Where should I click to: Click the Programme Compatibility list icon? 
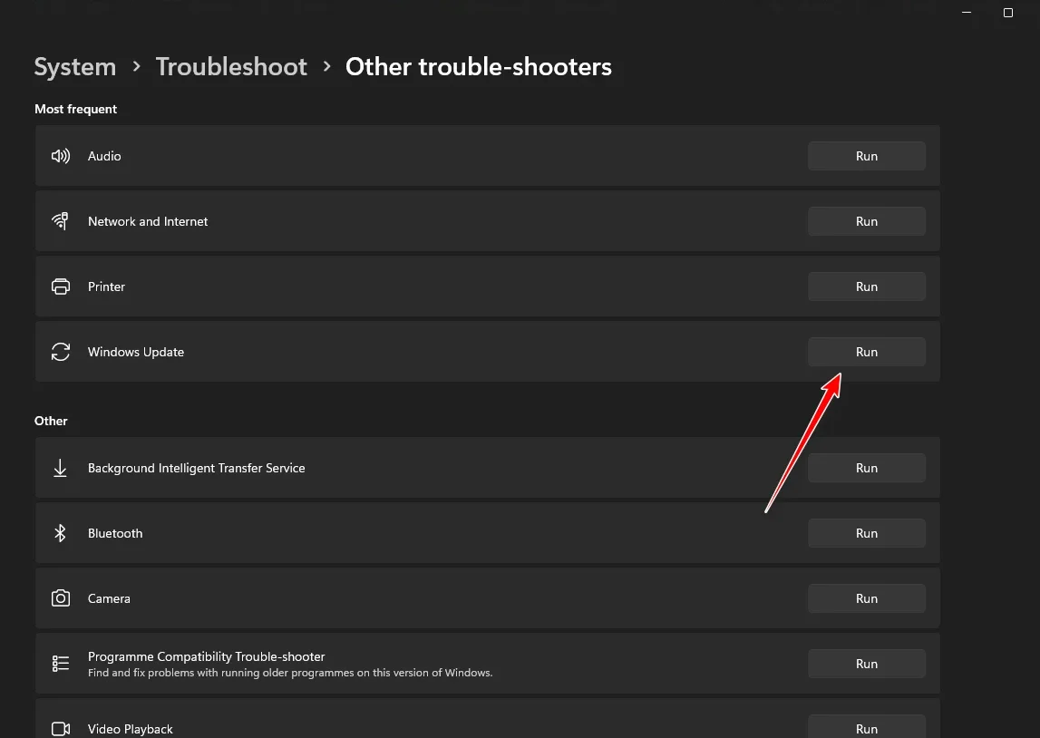[x=61, y=664]
